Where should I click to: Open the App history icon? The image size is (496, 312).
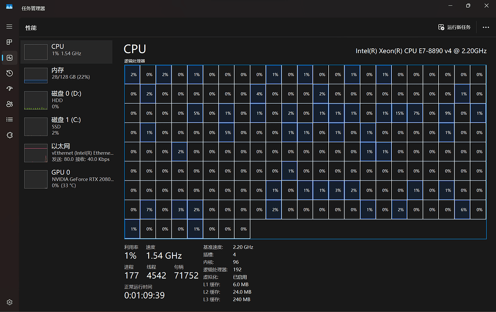10,73
